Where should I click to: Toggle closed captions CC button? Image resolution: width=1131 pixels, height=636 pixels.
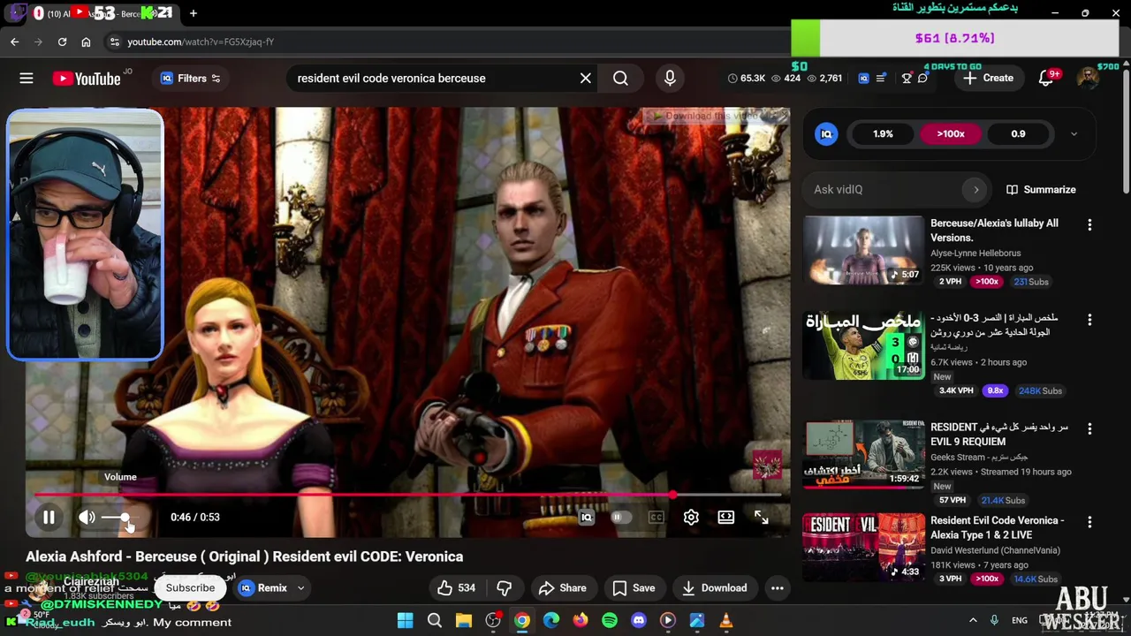656,518
